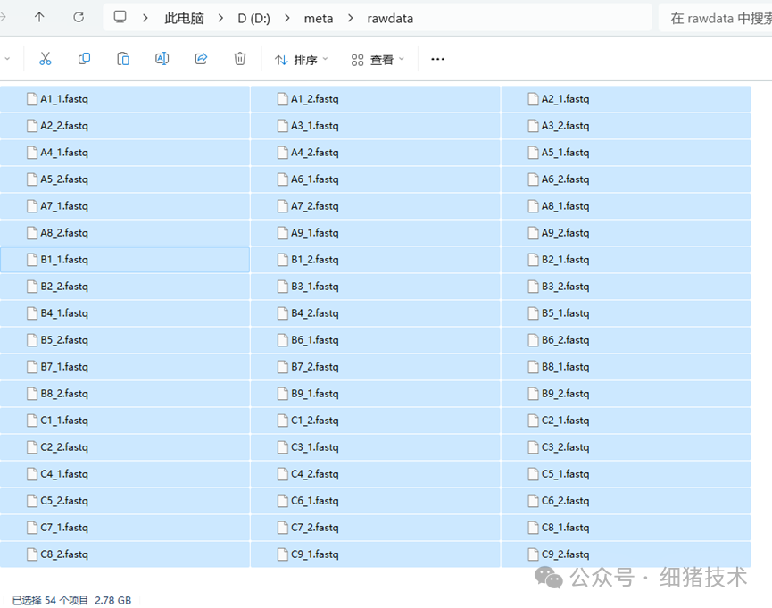
Task: Open the See more (...) toolbar menu
Action: tap(436, 59)
